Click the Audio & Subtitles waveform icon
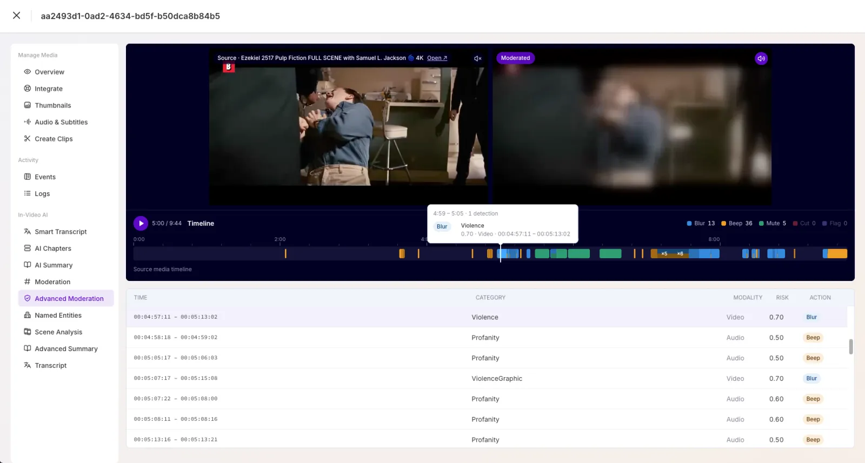 (27, 122)
